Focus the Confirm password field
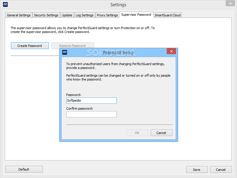 click(x=91, y=114)
